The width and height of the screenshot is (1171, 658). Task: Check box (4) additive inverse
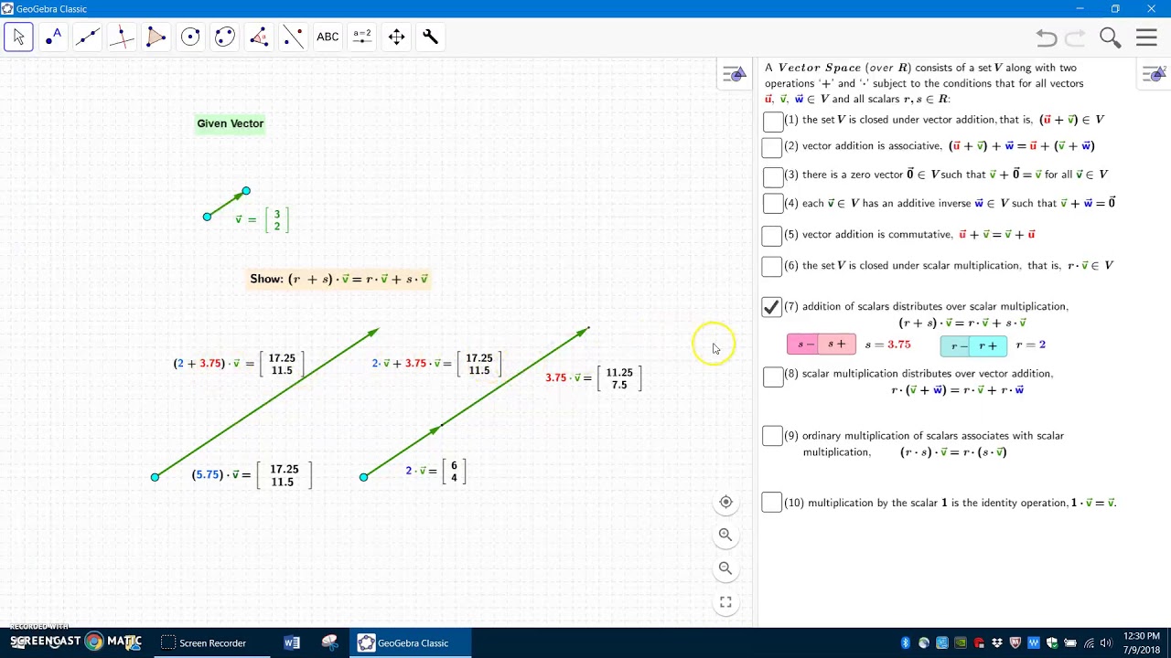(772, 204)
